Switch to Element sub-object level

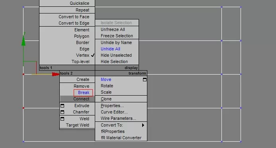(x=82, y=30)
